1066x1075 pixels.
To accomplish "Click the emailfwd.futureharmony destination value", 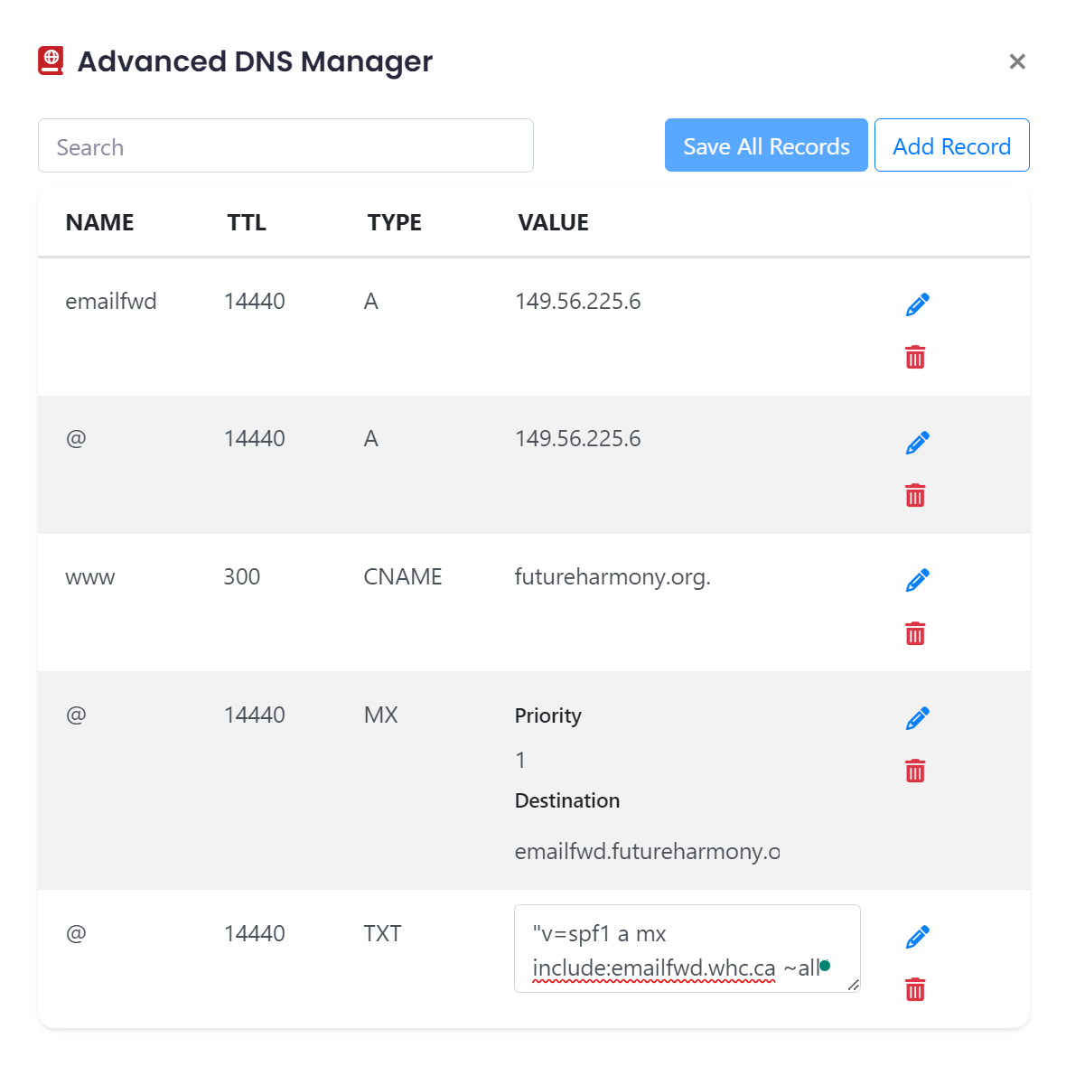I will pos(647,852).
